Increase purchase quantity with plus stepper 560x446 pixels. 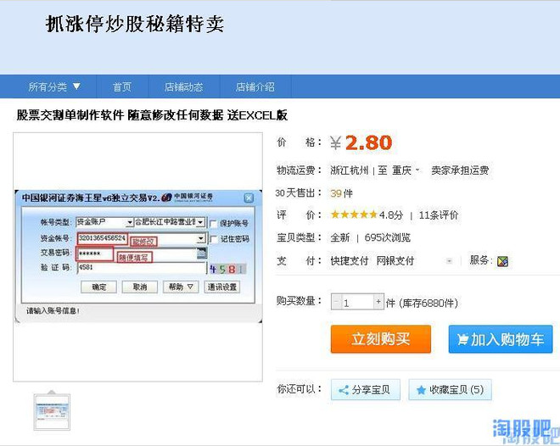[x=378, y=302]
